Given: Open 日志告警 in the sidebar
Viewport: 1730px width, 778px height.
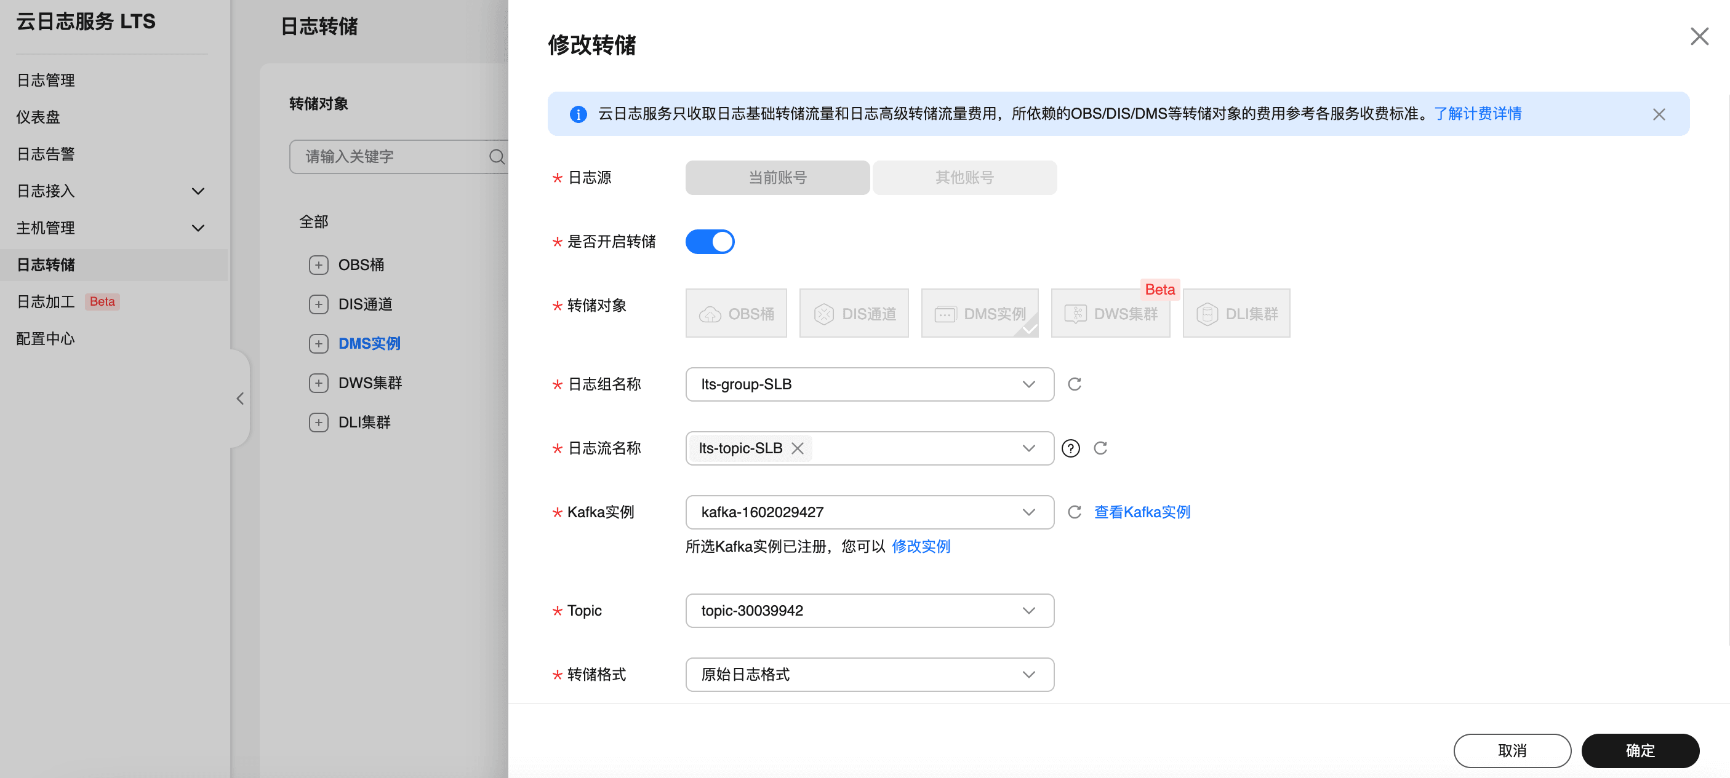Looking at the screenshot, I should pos(46,154).
